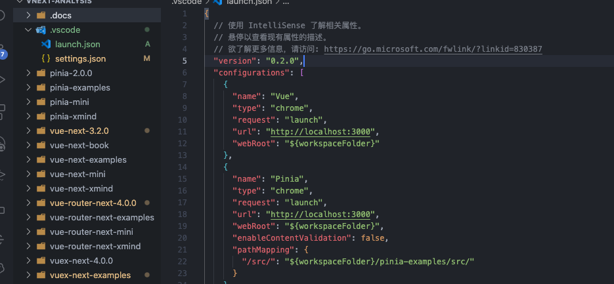Click the "version" key in the editor
The width and height of the screenshot is (614, 284).
235,61
